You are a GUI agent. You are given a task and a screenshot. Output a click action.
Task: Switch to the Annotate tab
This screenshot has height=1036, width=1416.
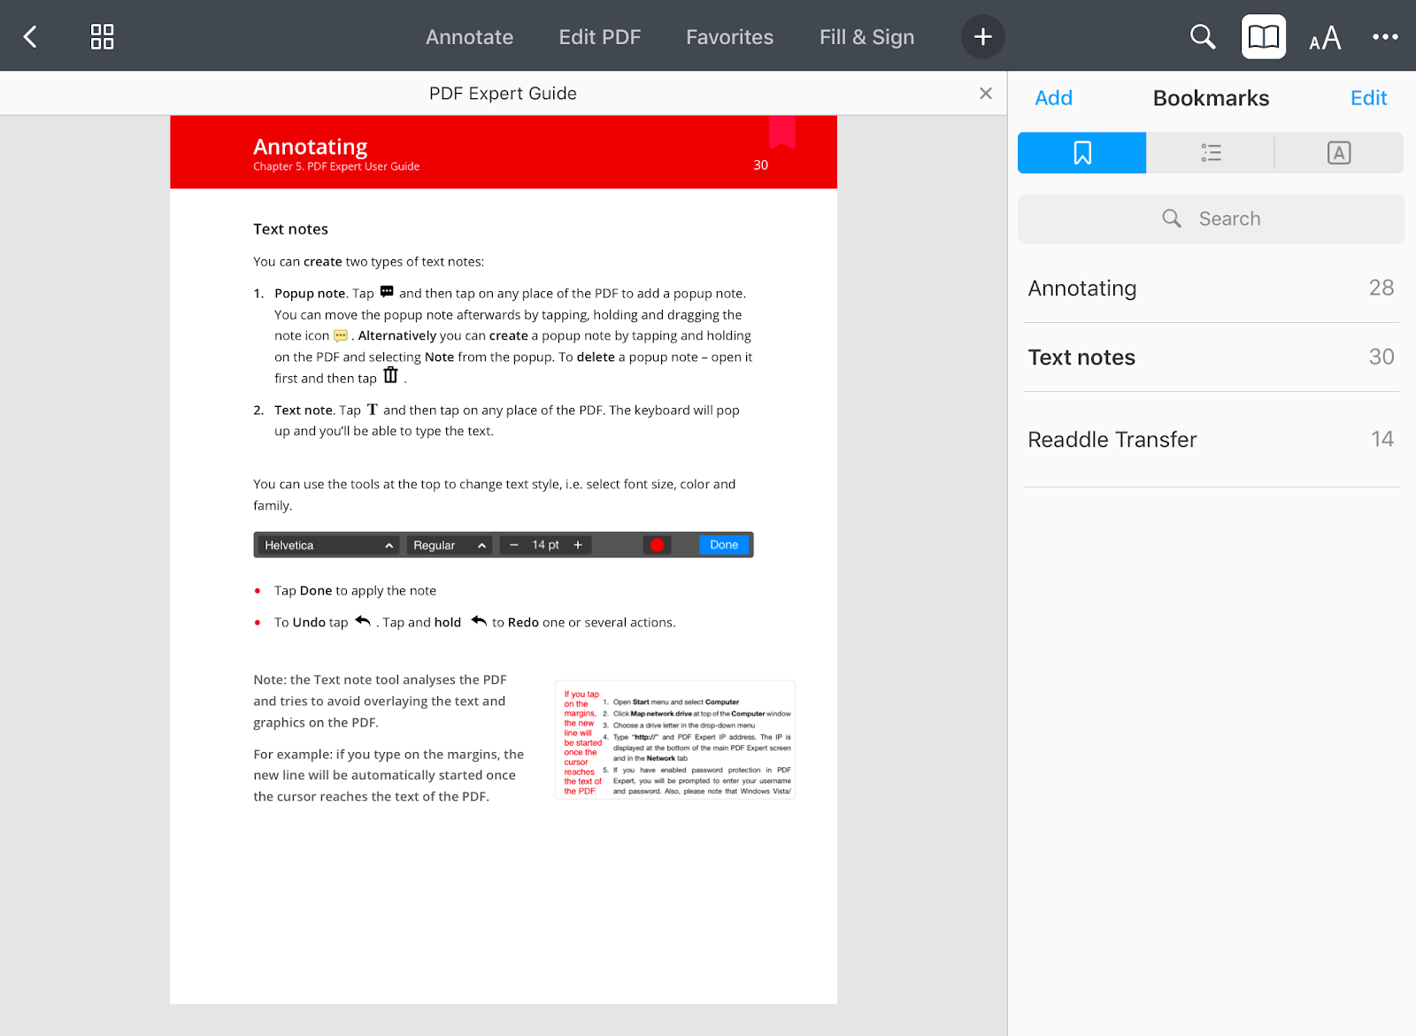pyautogui.click(x=469, y=37)
